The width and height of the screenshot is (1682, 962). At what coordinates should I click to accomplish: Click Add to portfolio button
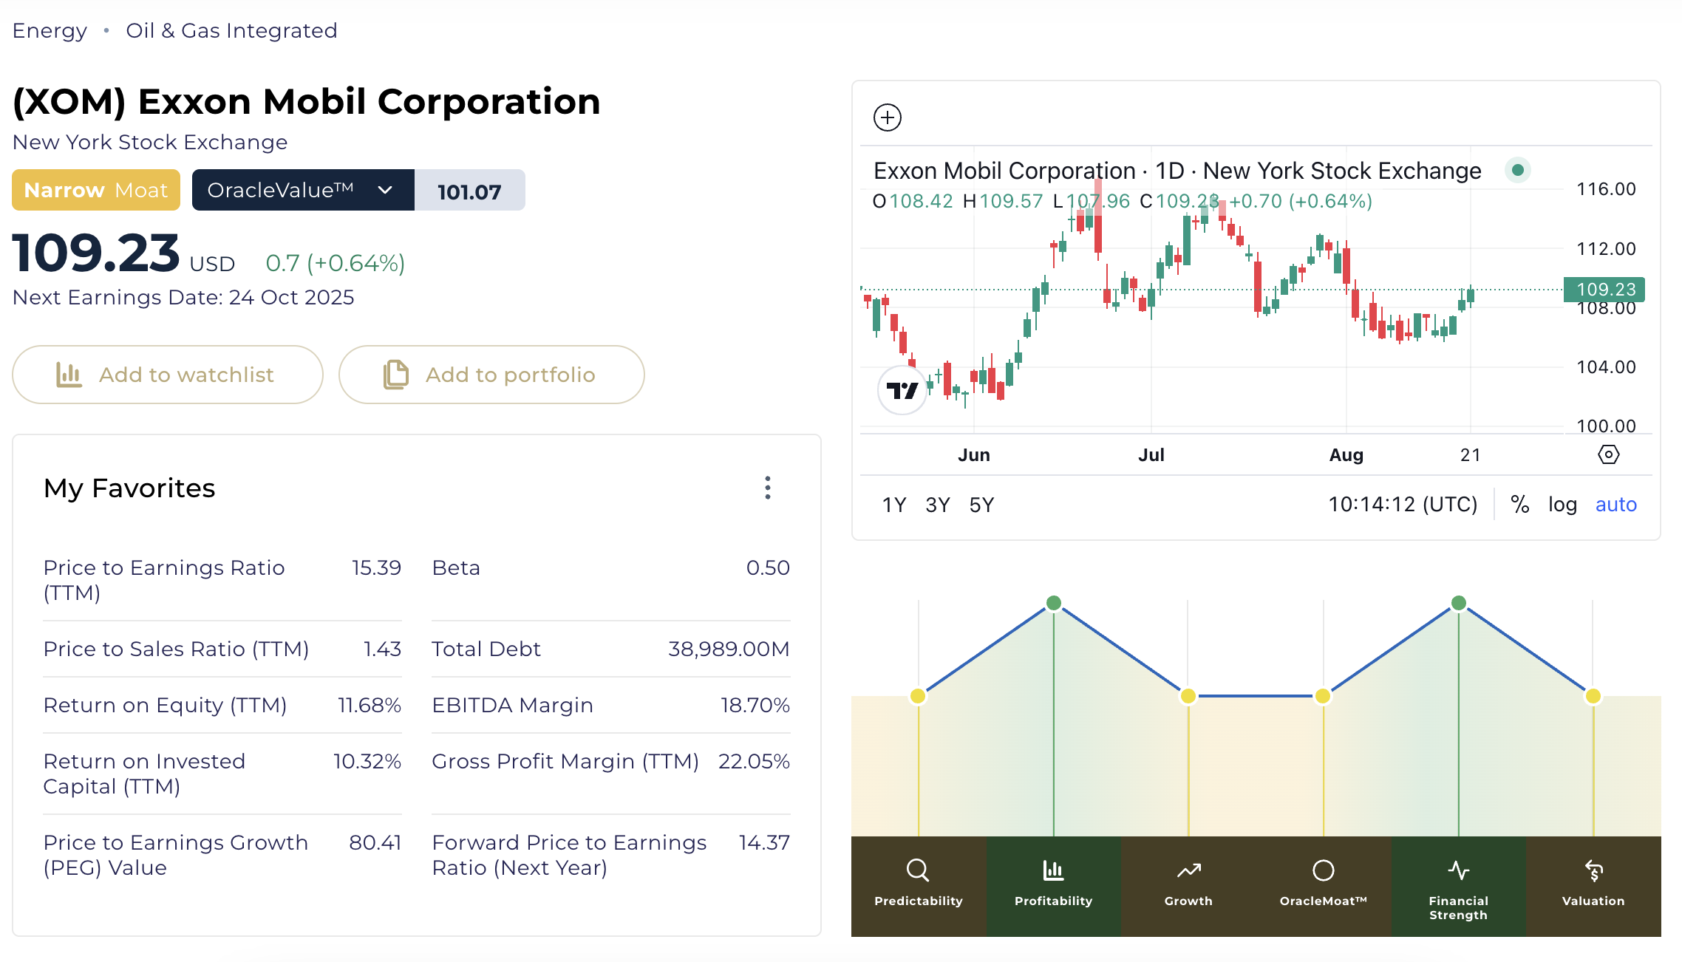(x=491, y=375)
